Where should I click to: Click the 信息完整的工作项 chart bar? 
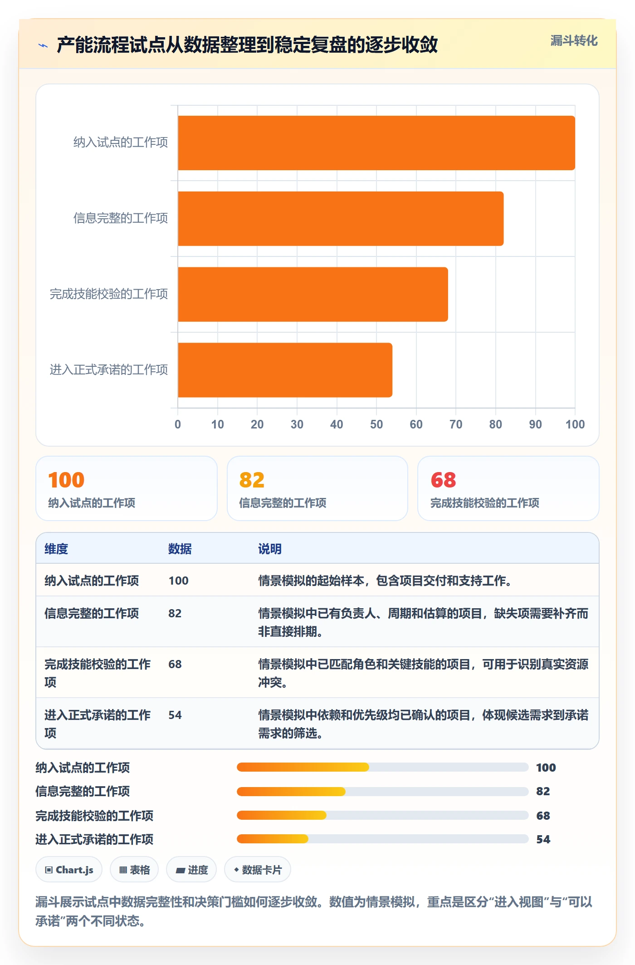click(x=341, y=219)
